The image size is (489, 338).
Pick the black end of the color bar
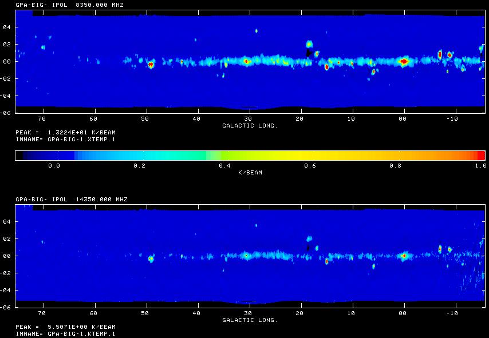(19, 156)
